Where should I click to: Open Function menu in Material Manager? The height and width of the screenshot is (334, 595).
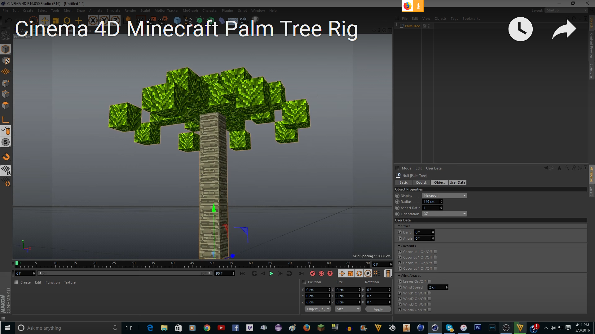53,282
